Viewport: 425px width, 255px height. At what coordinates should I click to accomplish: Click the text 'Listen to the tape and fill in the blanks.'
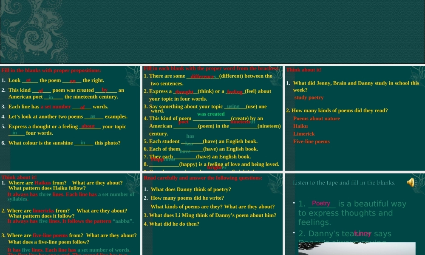[x=344, y=183]
